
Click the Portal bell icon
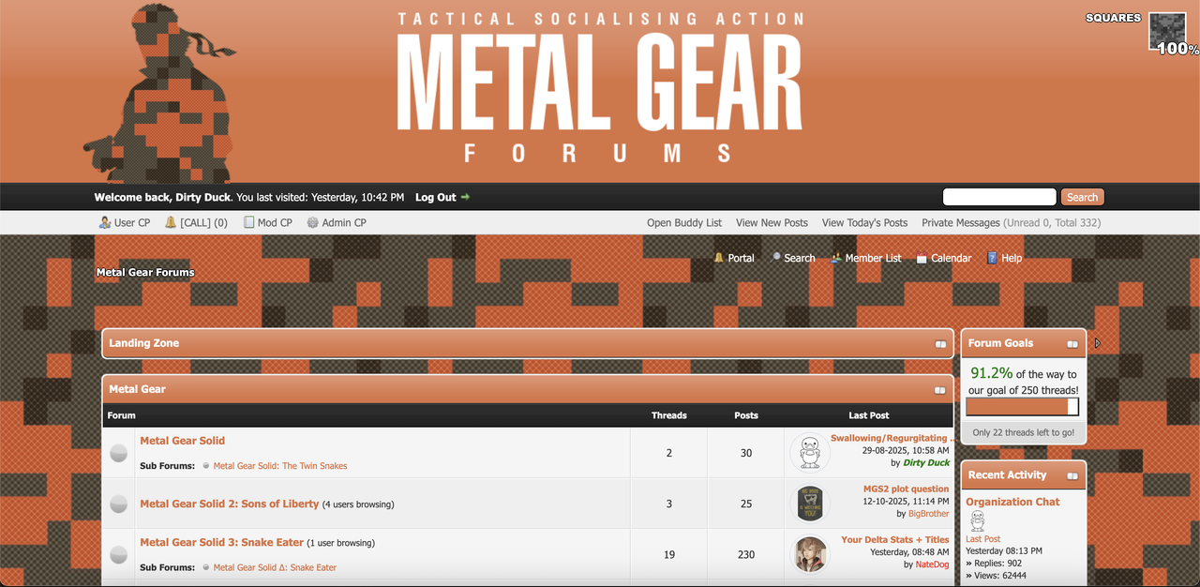click(x=719, y=257)
